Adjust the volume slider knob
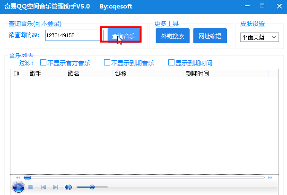The width and height of the screenshot is (287, 195). point(92,187)
